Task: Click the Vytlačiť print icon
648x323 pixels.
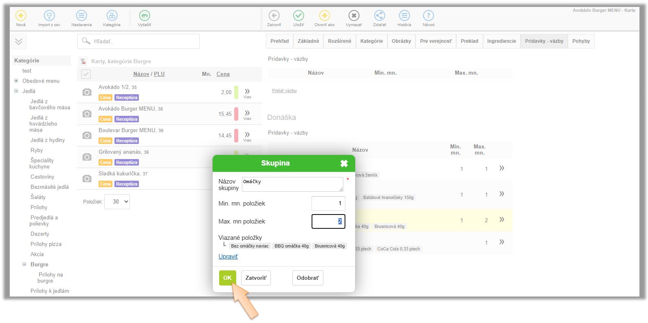Action: (144, 16)
